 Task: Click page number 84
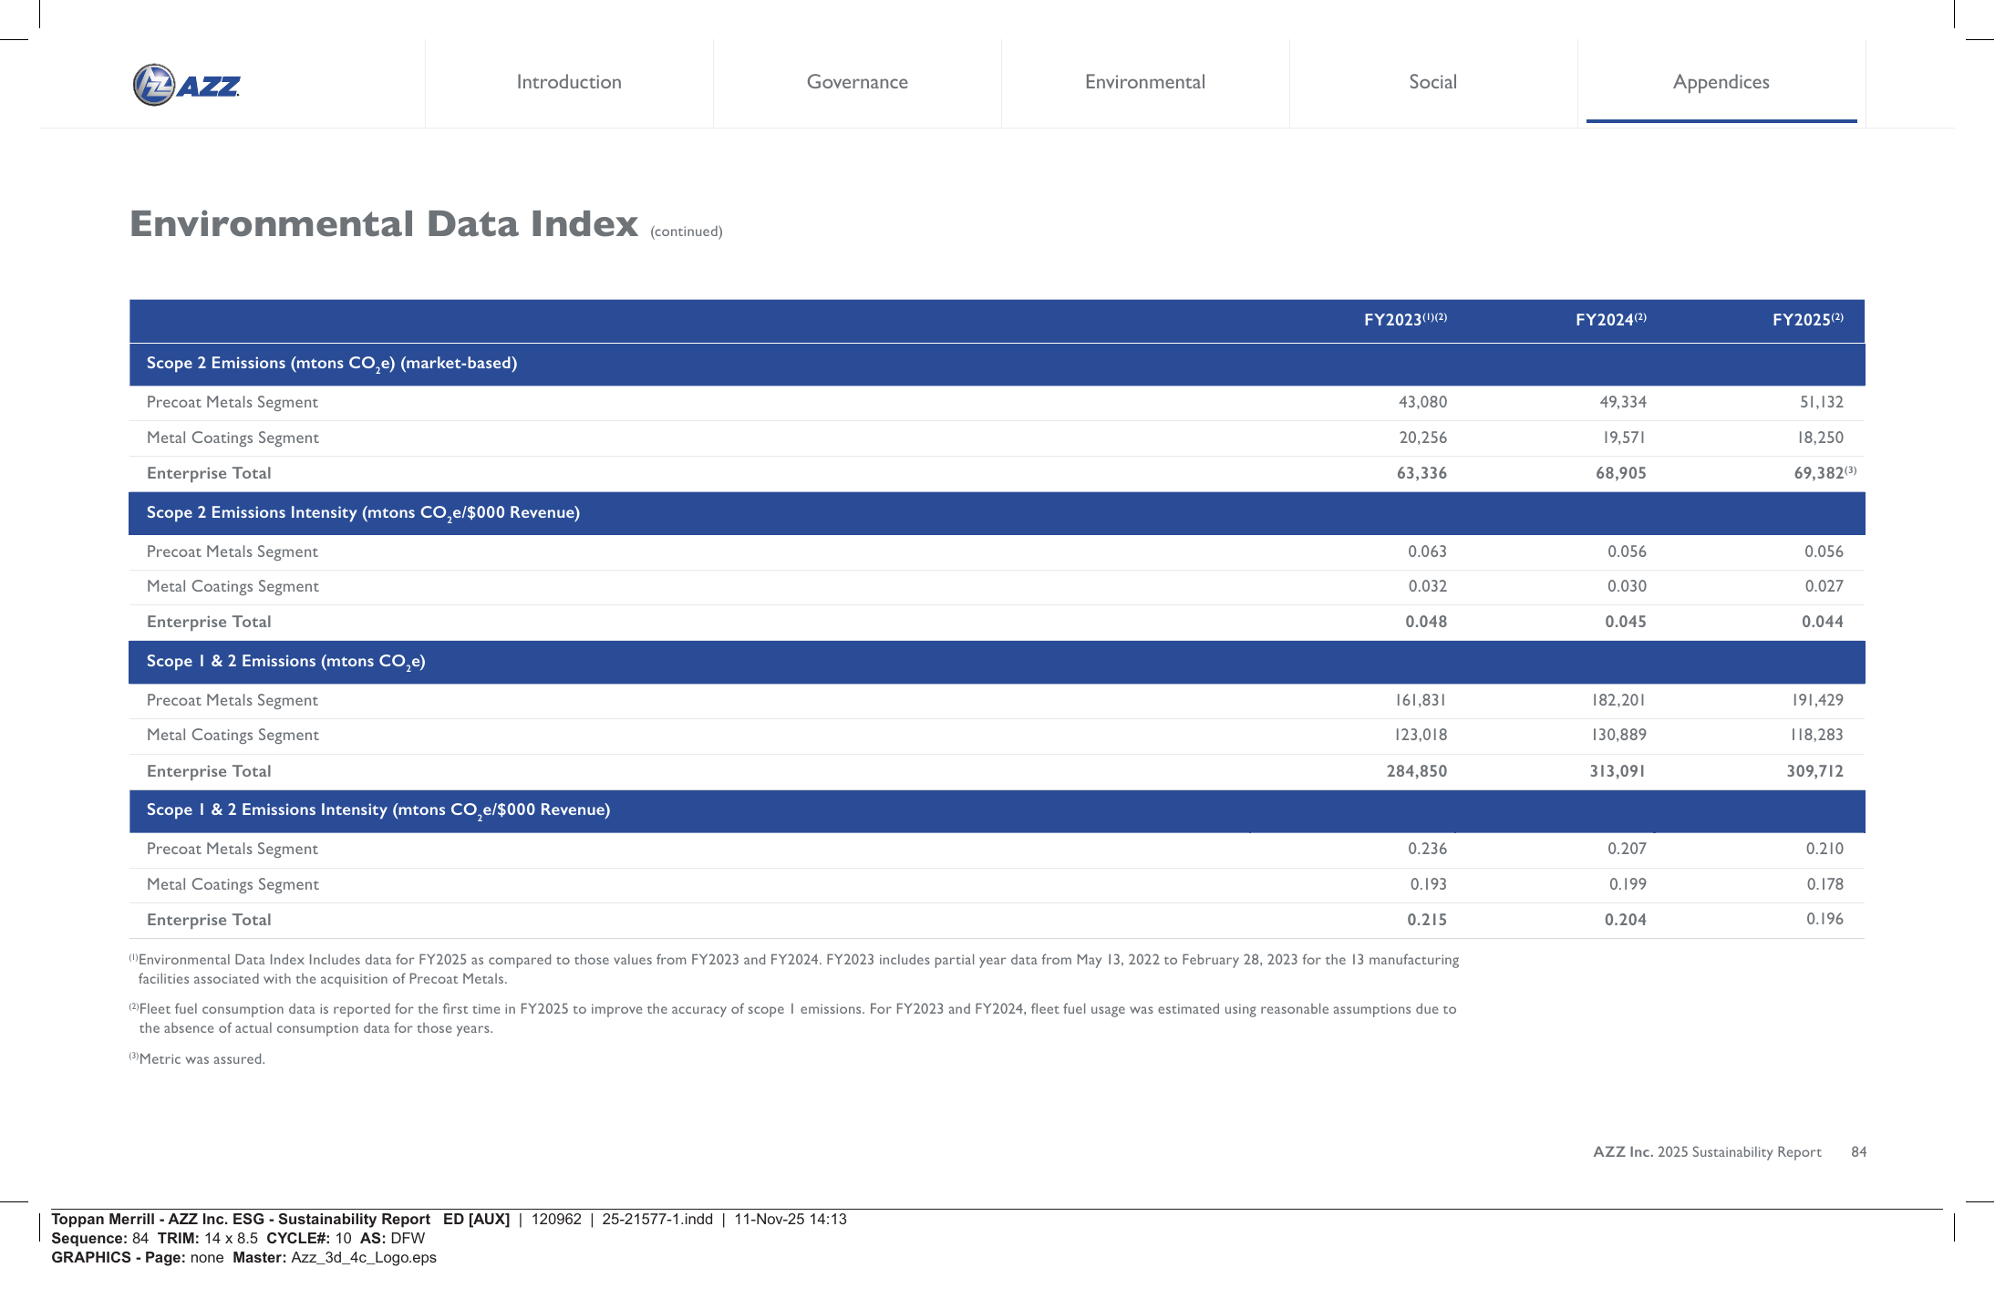click(1858, 1152)
